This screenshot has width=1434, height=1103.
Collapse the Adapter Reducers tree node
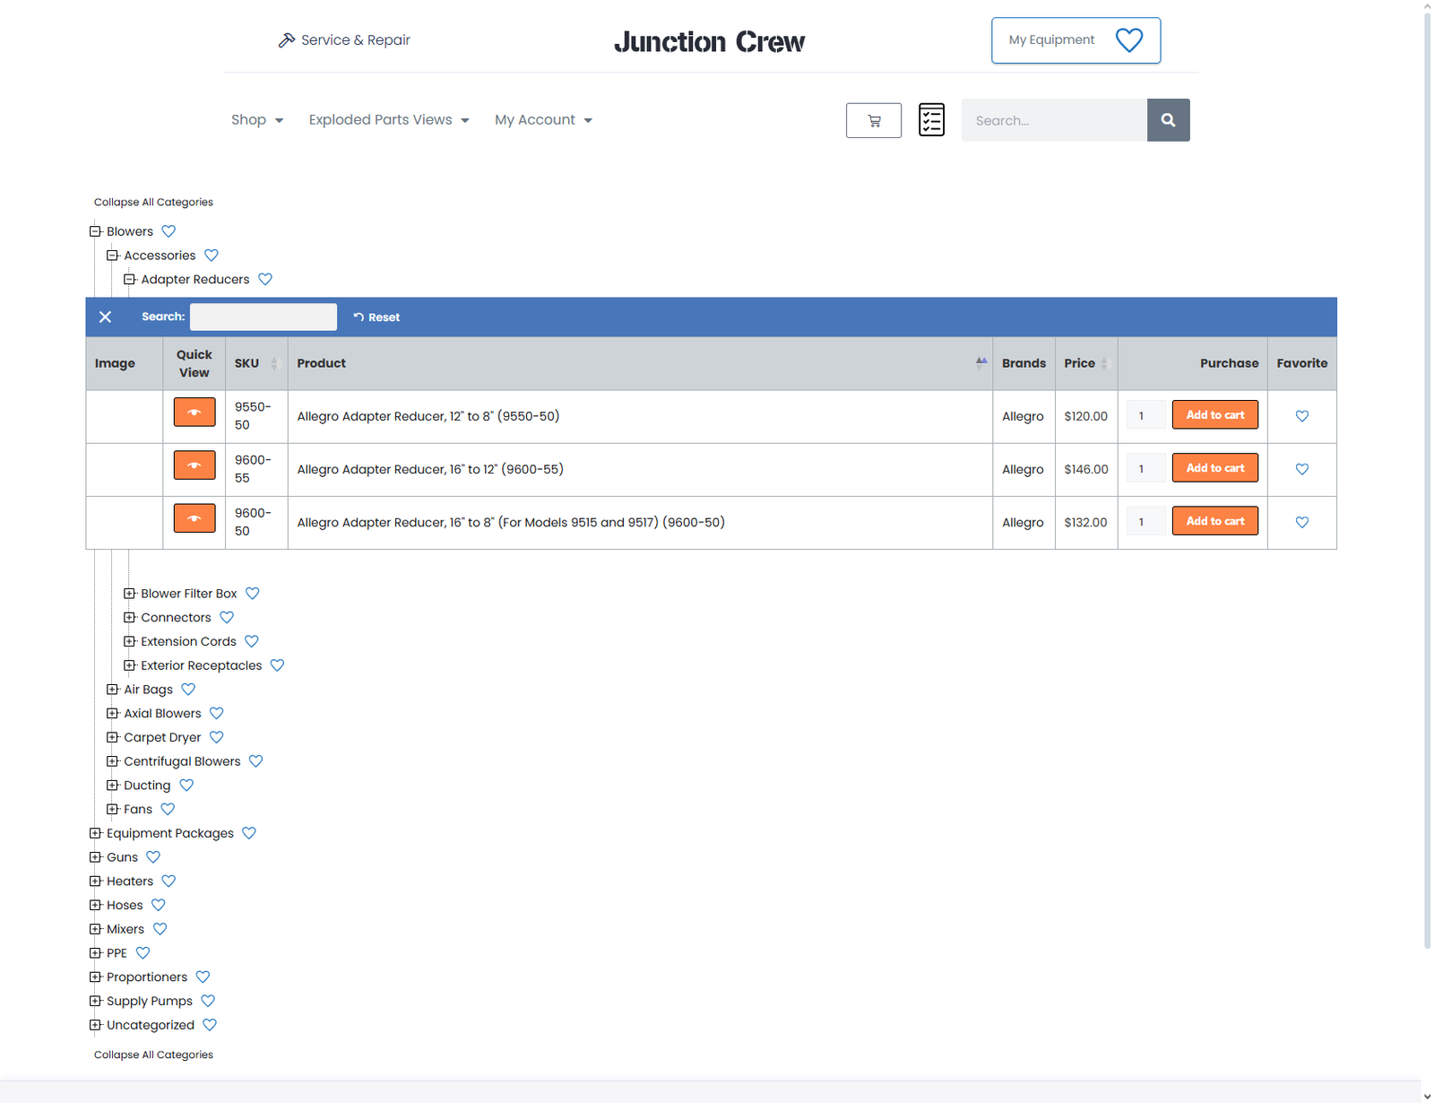pyautogui.click(x=129, y=279)
